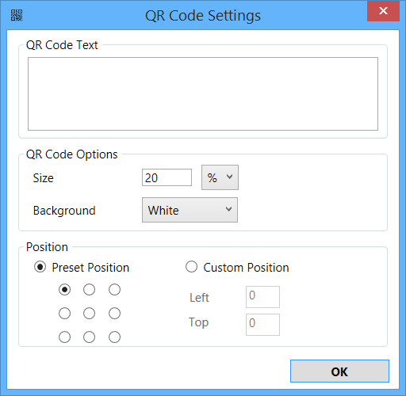Expand the Background White dropdown
The width and height of the screenshot is (406, 396).
tap(190, 210)
